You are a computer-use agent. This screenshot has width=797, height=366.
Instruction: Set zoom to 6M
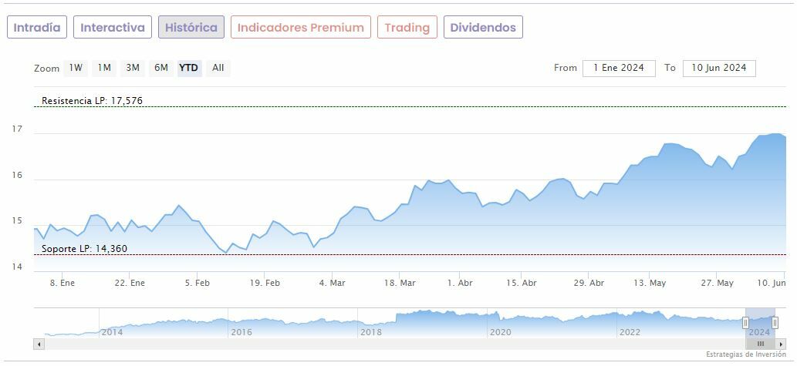(x=160, y=68)
